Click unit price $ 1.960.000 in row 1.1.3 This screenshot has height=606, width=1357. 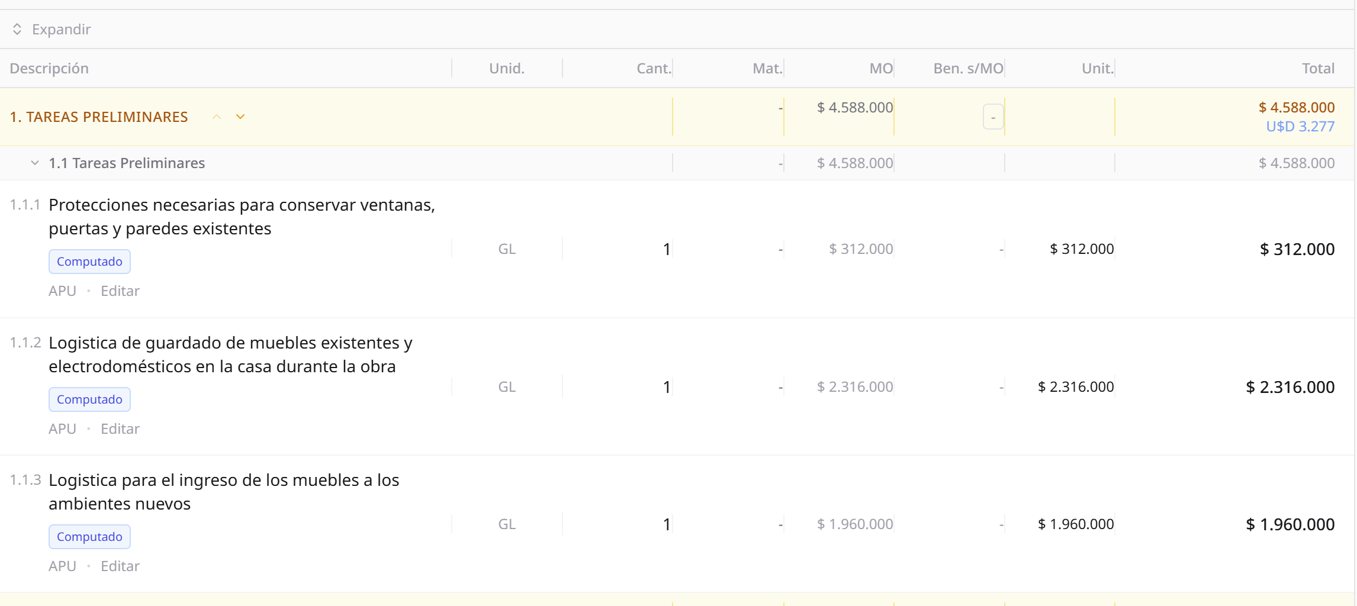click(x=1076, y=524)
